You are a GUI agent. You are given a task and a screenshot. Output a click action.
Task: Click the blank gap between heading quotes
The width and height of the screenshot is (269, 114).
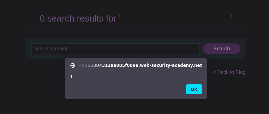175,18
